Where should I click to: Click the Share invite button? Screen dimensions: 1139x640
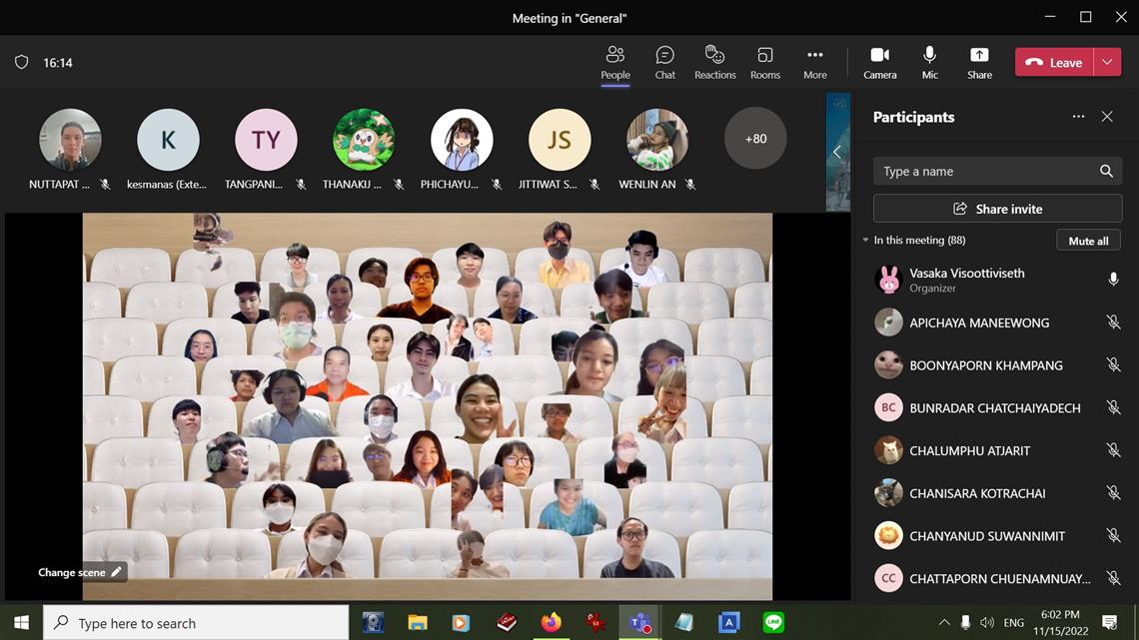tap(997, 209)
